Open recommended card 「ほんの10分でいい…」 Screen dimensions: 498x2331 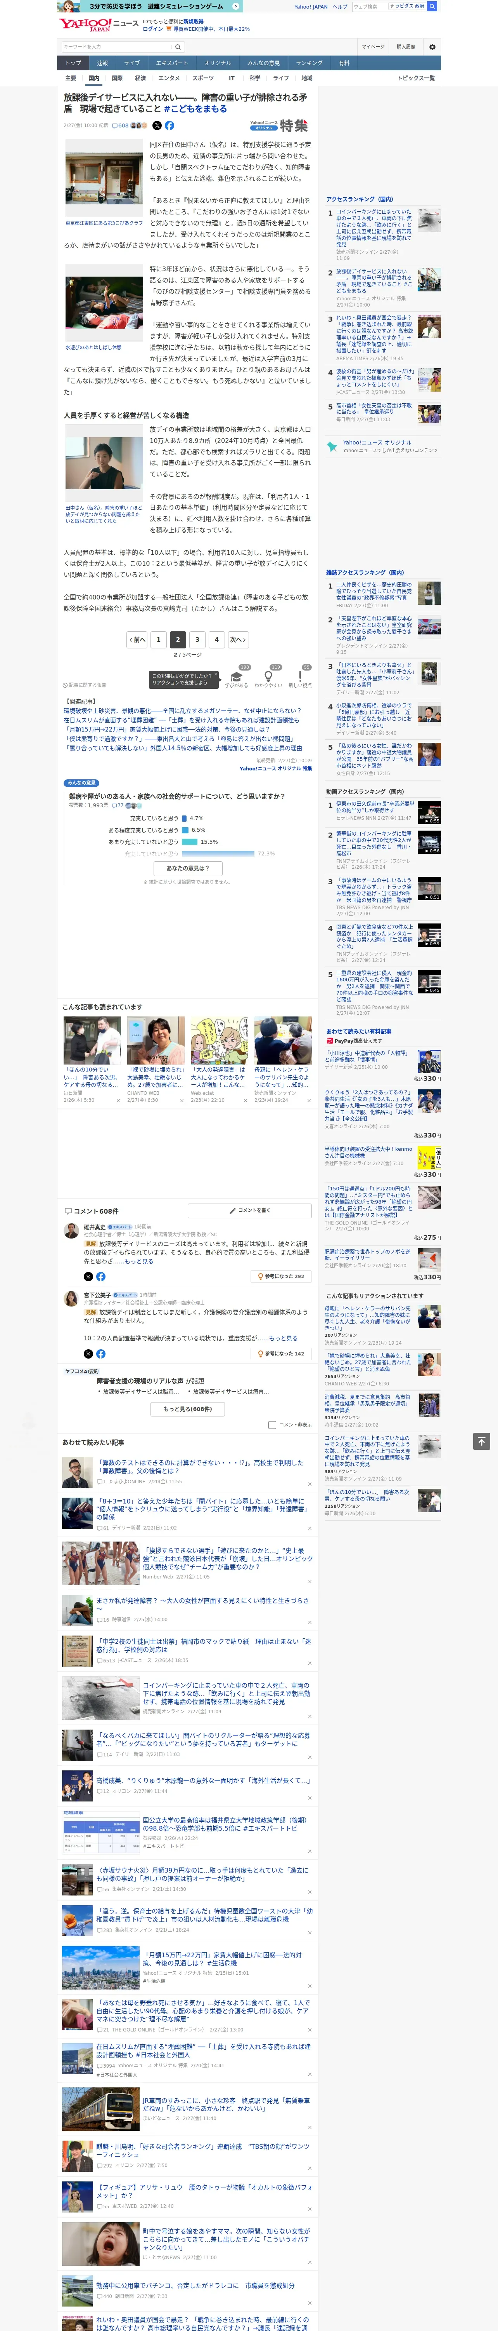(92, 1059)
